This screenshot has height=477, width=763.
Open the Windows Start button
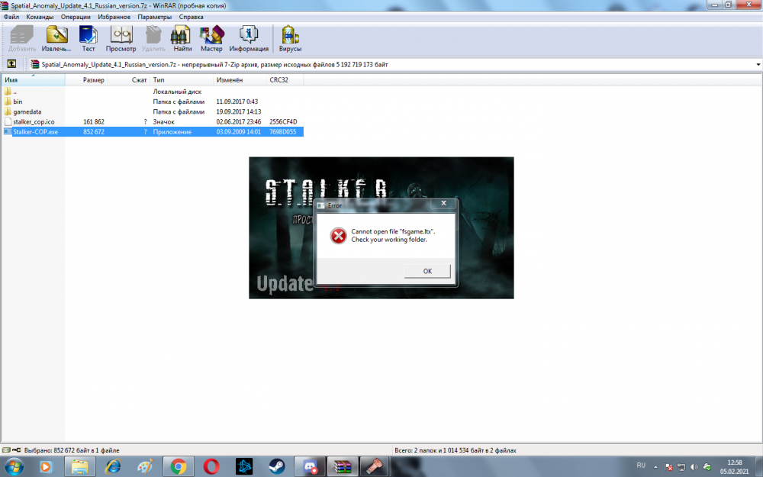tap(13, 467)
